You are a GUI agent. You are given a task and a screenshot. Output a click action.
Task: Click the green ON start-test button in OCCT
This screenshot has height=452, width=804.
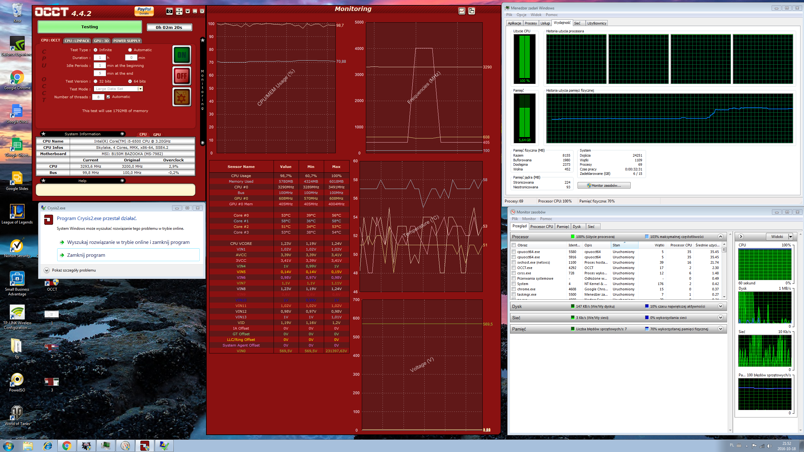(x=182, y=55)
